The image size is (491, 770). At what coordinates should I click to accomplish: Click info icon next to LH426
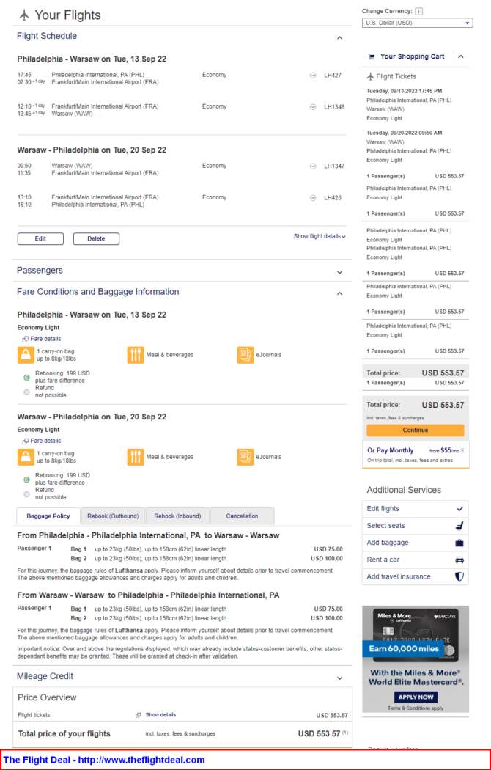[x=313, y=198]
